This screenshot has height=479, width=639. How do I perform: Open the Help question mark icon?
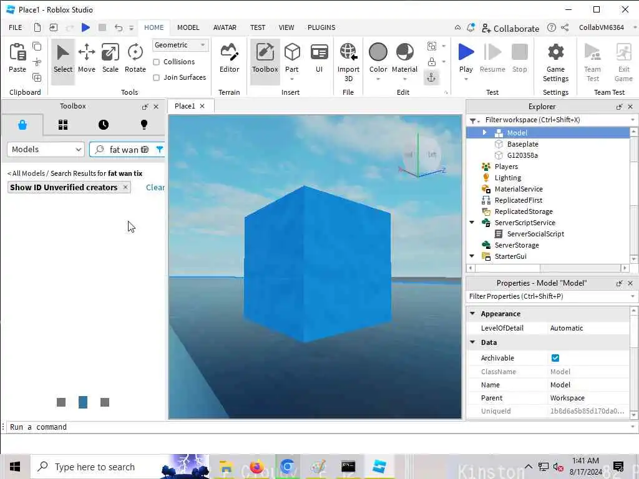coord(552,27)
